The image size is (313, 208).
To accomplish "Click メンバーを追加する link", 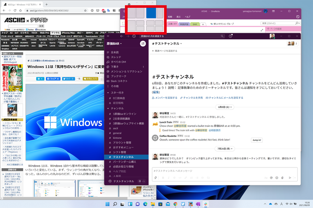I will [x=165, y=98].
